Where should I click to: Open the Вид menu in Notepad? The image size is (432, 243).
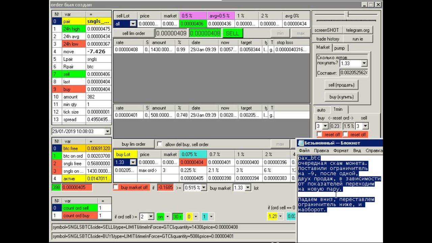click(357, 151)
